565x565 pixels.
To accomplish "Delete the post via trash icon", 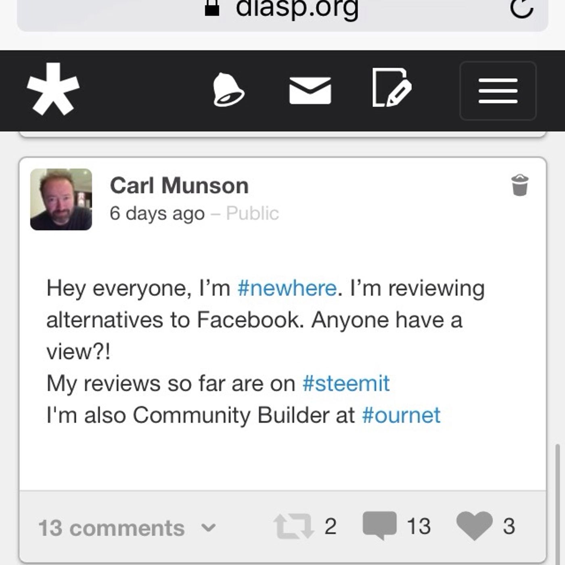I will (x=520, y=185).
